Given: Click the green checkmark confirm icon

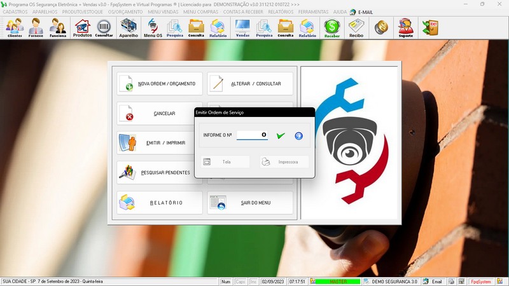Looking at the screenshot, I should [281, 135].
